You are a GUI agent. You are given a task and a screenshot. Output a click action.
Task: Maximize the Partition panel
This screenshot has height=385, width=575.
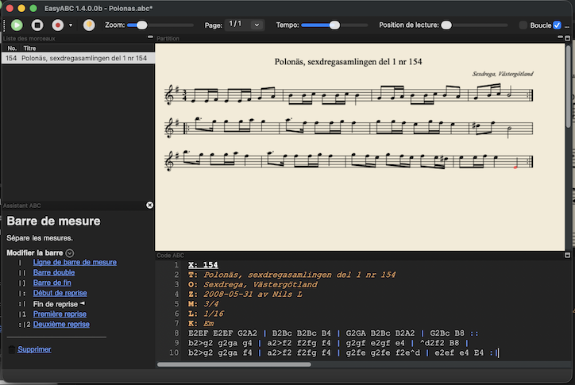567,38
